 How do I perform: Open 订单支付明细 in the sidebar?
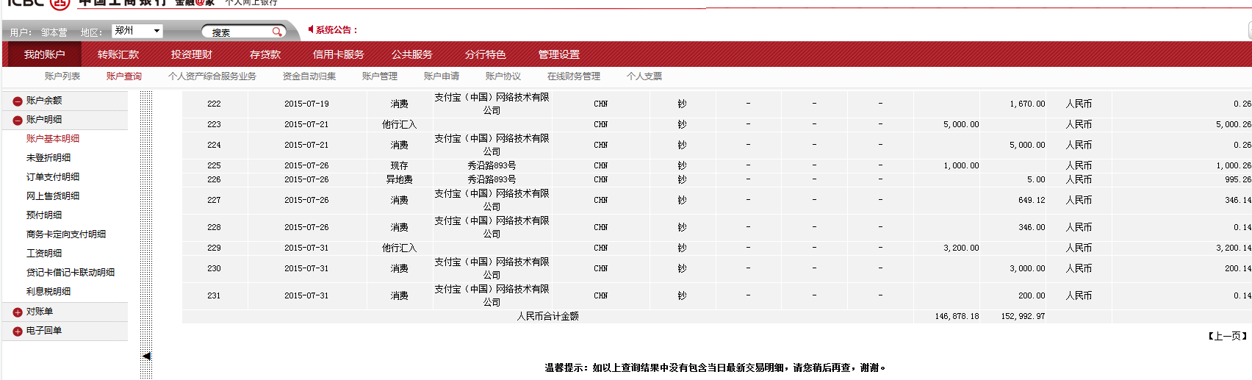click(x=53, y=177)
